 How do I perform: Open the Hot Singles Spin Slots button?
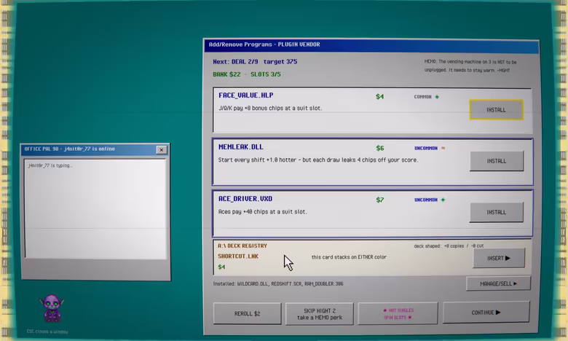pyautogui.click(x=398, y=313)
